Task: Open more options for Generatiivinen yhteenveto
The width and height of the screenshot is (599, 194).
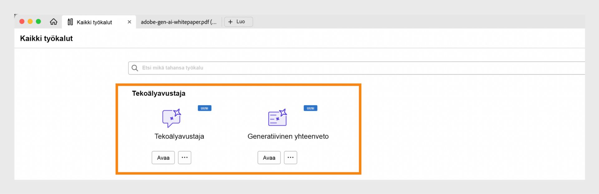Action: [x=290, y=157]
